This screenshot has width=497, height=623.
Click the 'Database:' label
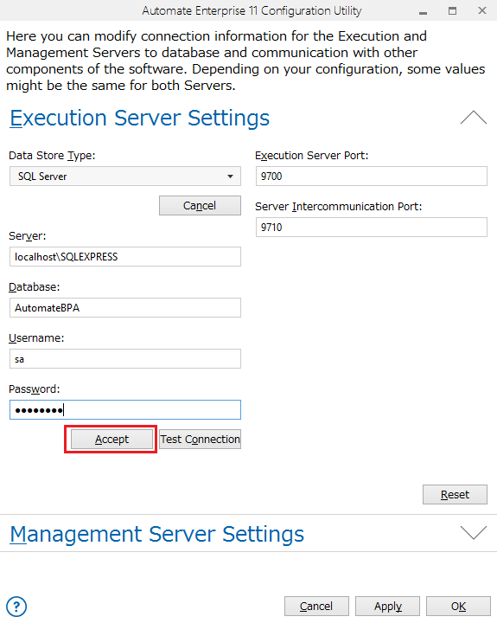tap(34, 287)
